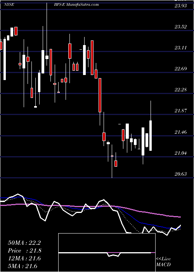Click the 21.87 price axis label
The width and height of the screenshot is (194, 272).
point(181,111)
